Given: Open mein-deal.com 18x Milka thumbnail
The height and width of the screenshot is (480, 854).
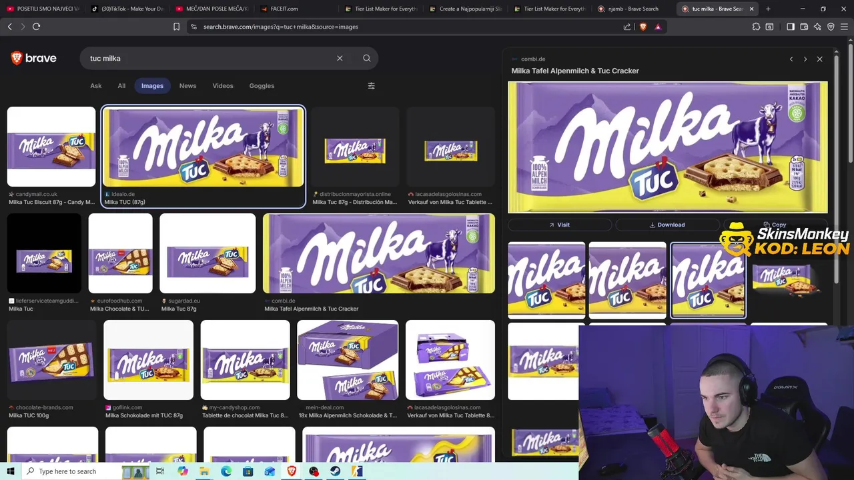Looking at the screenshot, I should 348,360.
